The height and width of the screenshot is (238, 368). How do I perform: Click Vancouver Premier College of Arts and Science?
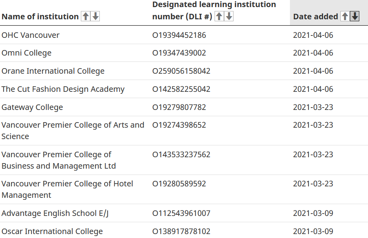(x=73, y=130)
